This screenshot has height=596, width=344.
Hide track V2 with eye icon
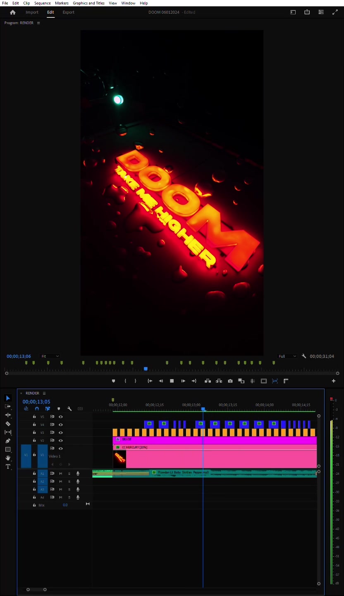[61, 440]
